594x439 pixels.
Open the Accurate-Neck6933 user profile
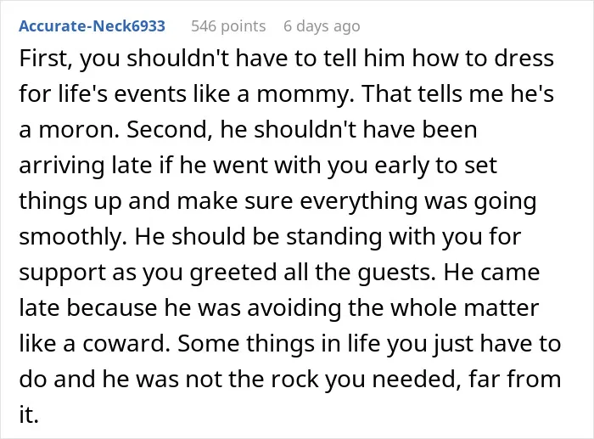(x=92, y=26)
